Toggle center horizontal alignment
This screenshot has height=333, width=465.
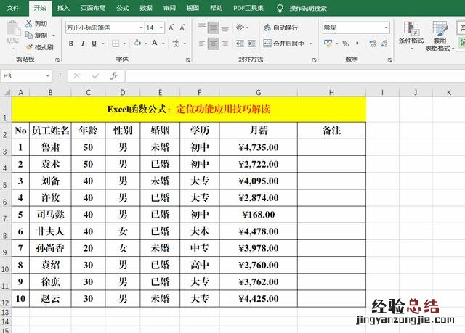[x=213, y=44]
